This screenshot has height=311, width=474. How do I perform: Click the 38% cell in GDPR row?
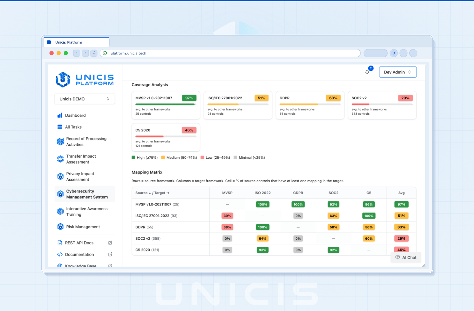pyautogui.click(x=227, y=227)
